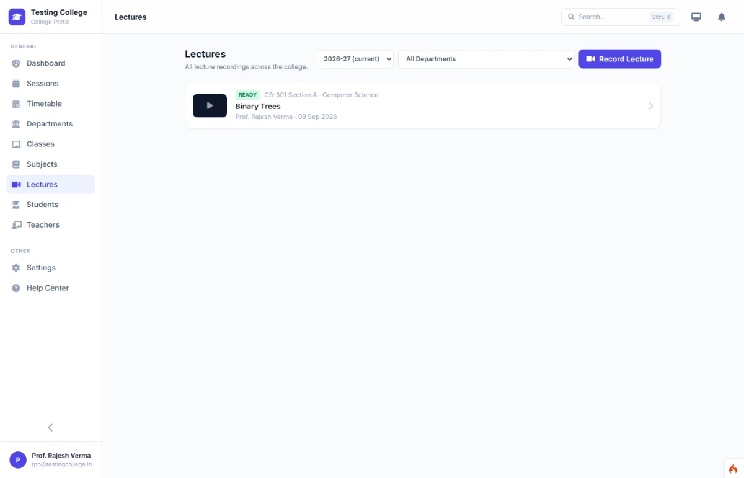Click the Binary Trees lecture title
This screenshot has width=744, height=478.
coord(258,107)
